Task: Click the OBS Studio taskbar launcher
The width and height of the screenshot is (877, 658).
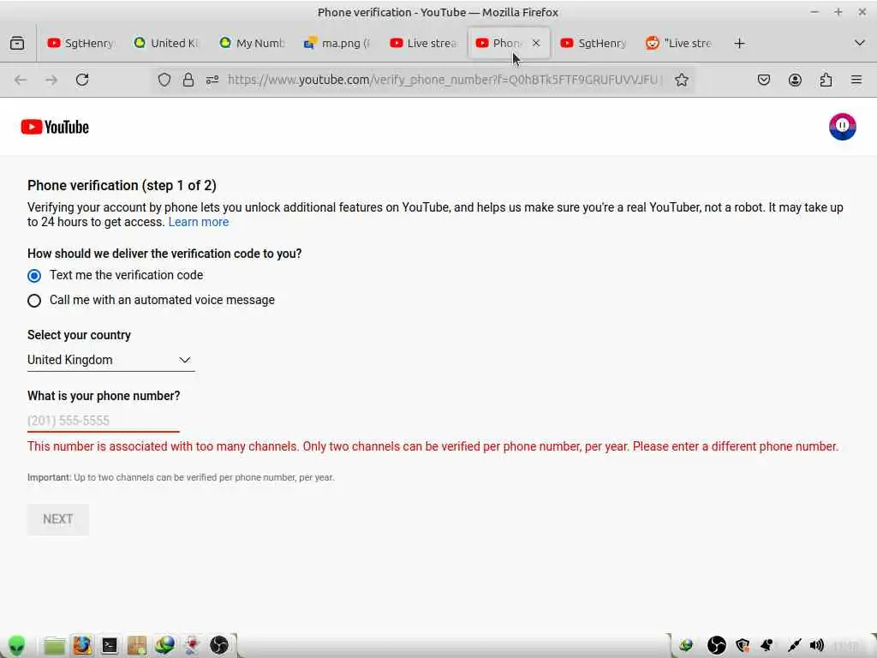Action: click(219, 645)
